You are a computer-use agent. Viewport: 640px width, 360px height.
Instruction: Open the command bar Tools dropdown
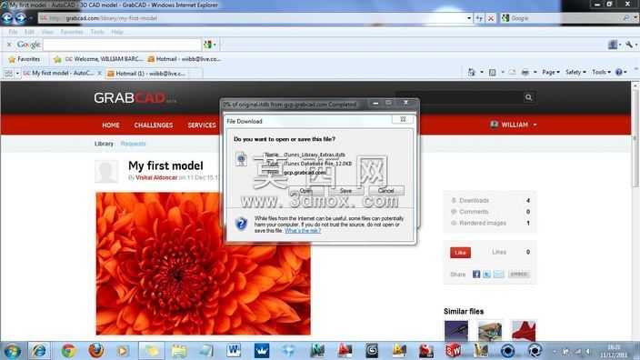tap(601, 72)
